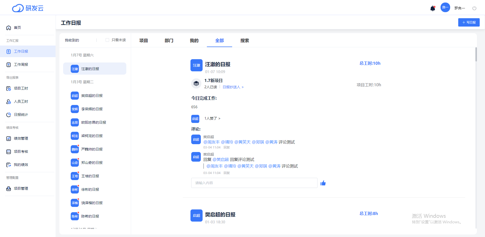Select the 工作日报 sidebar icon
Viewport: 485px width, 237px height.
click(9, 51)
